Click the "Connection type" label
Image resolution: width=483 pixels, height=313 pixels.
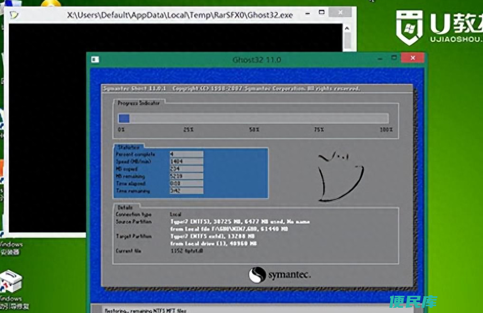pyautogui.click(x=134, y=214)
